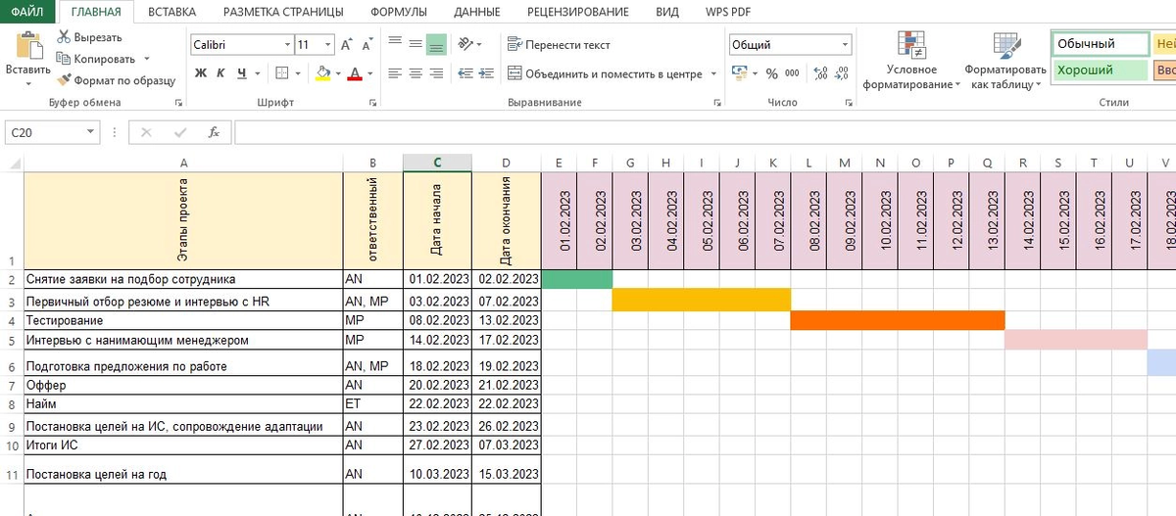
Task: Open Font (Шрифт) dialog launcher
Action: click(x=374, y=103)
